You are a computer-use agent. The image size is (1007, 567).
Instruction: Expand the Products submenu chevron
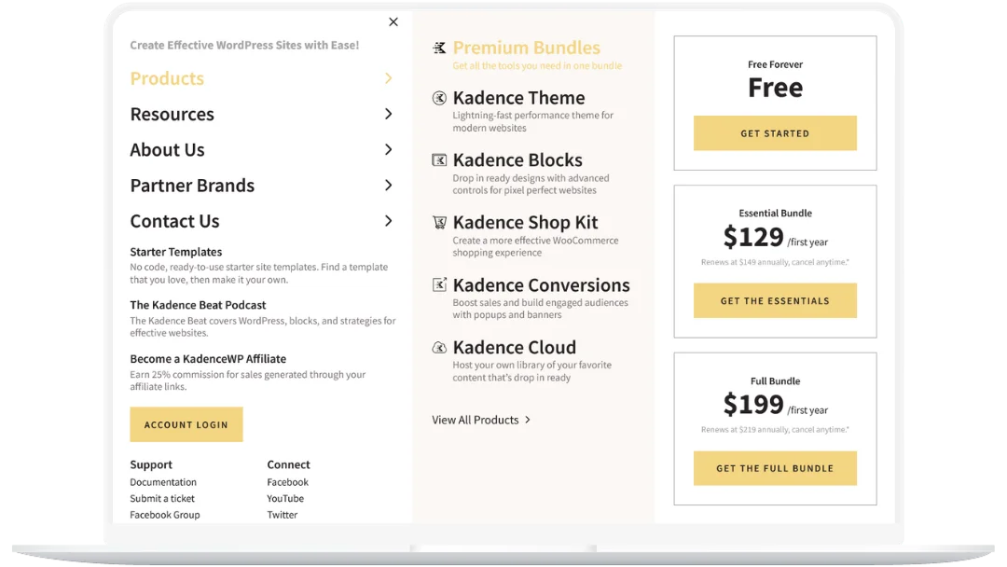click(x=389, y=78)
